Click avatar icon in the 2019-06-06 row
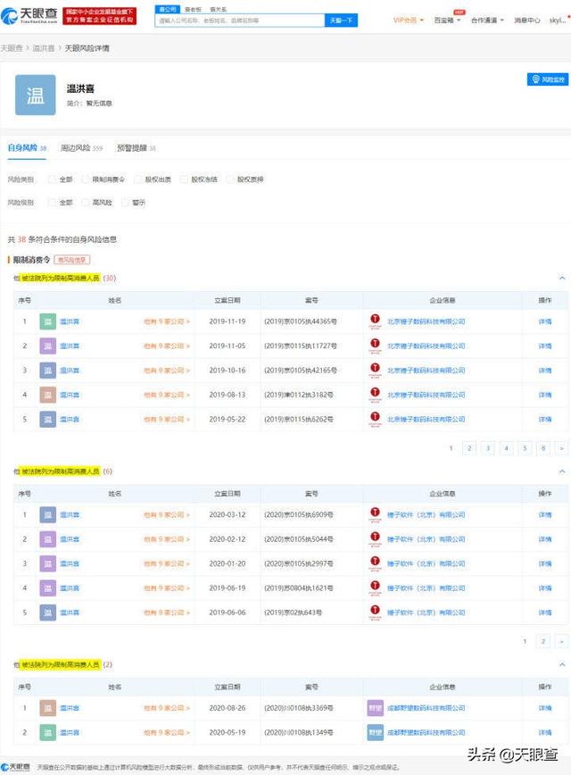Screen dimensions: 571x775 [x=48, y=612]
